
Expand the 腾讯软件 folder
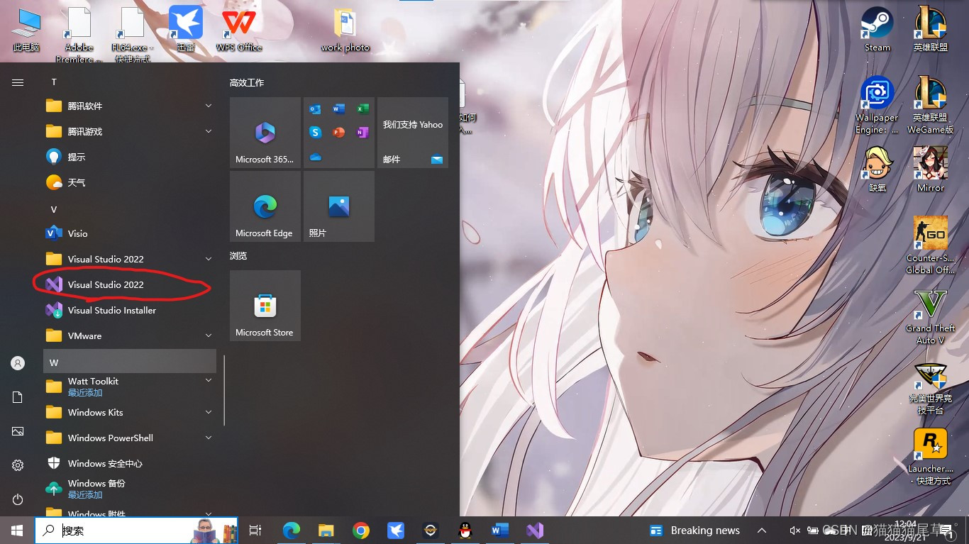click(x=209, y=106)
